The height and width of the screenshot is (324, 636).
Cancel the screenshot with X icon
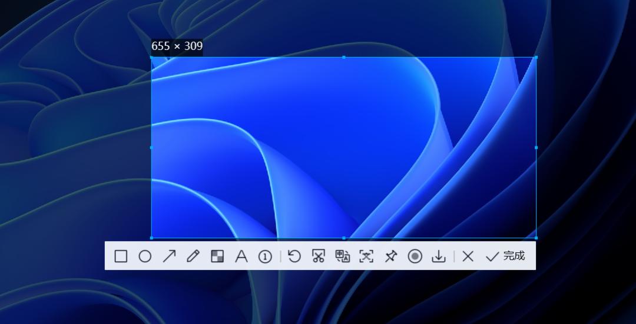[x=468, y=256]
